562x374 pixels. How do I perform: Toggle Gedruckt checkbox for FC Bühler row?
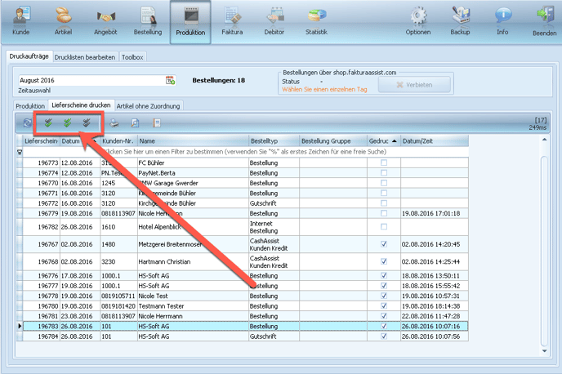point(383,163)
